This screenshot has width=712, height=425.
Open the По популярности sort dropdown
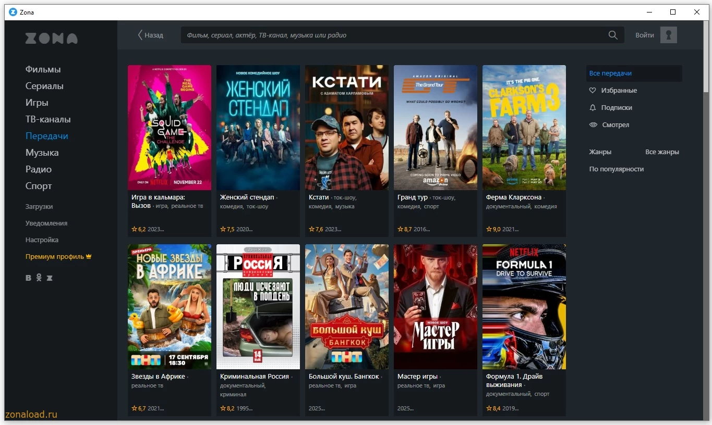[x=617, y=169]
